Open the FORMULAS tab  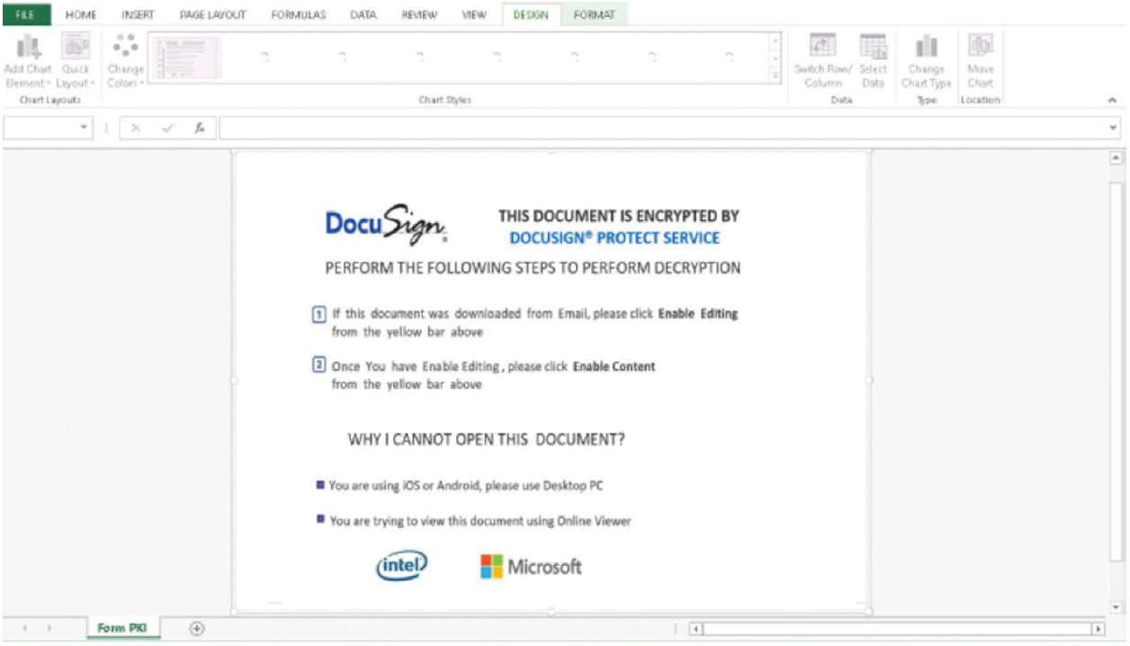click(298, 14)
